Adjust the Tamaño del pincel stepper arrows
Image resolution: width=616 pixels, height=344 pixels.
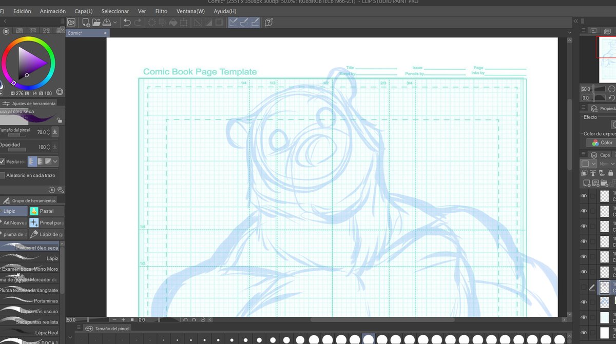click(x=48, y=132)
